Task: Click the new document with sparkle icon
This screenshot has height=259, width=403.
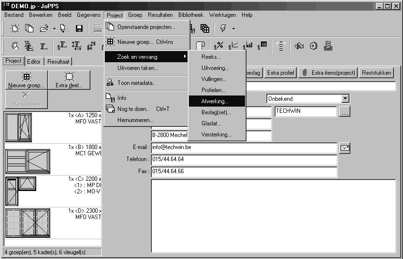Action: (64, 28)
